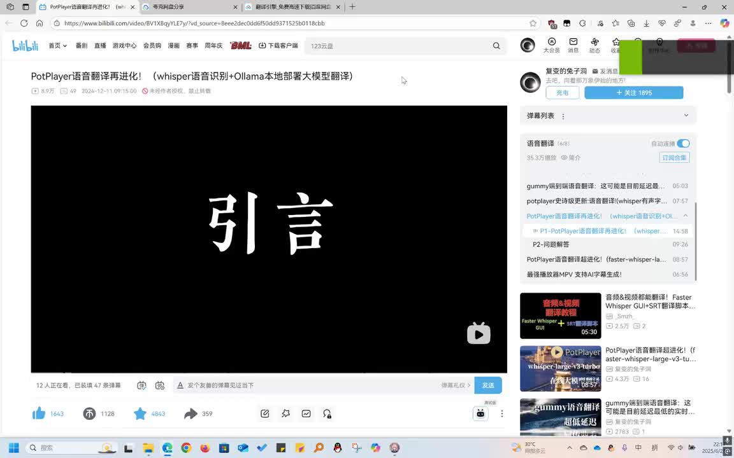Open the browser favorites list icon

615,24
